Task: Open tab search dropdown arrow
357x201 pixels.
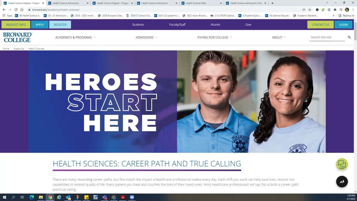Action: pyautogui.click(x=327, y=3)
